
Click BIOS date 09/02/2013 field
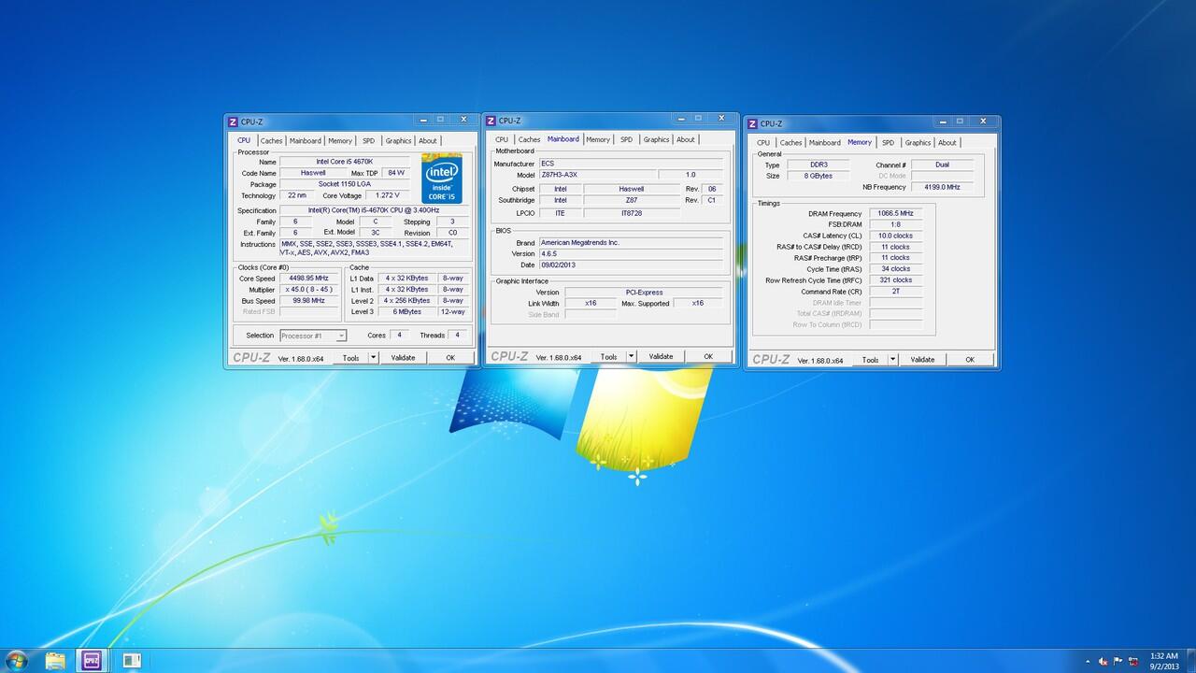coord(631,265)
